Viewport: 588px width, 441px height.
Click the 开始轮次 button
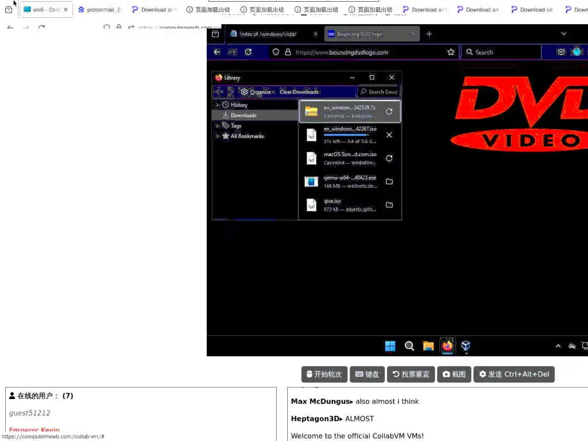324,374
